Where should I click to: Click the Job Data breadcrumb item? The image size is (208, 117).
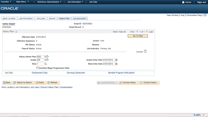(93, 2)
